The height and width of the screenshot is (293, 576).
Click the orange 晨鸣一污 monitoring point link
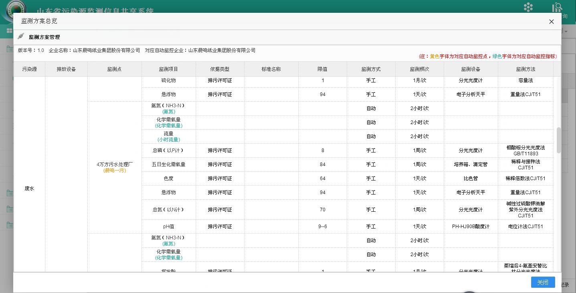click(114, 170)
